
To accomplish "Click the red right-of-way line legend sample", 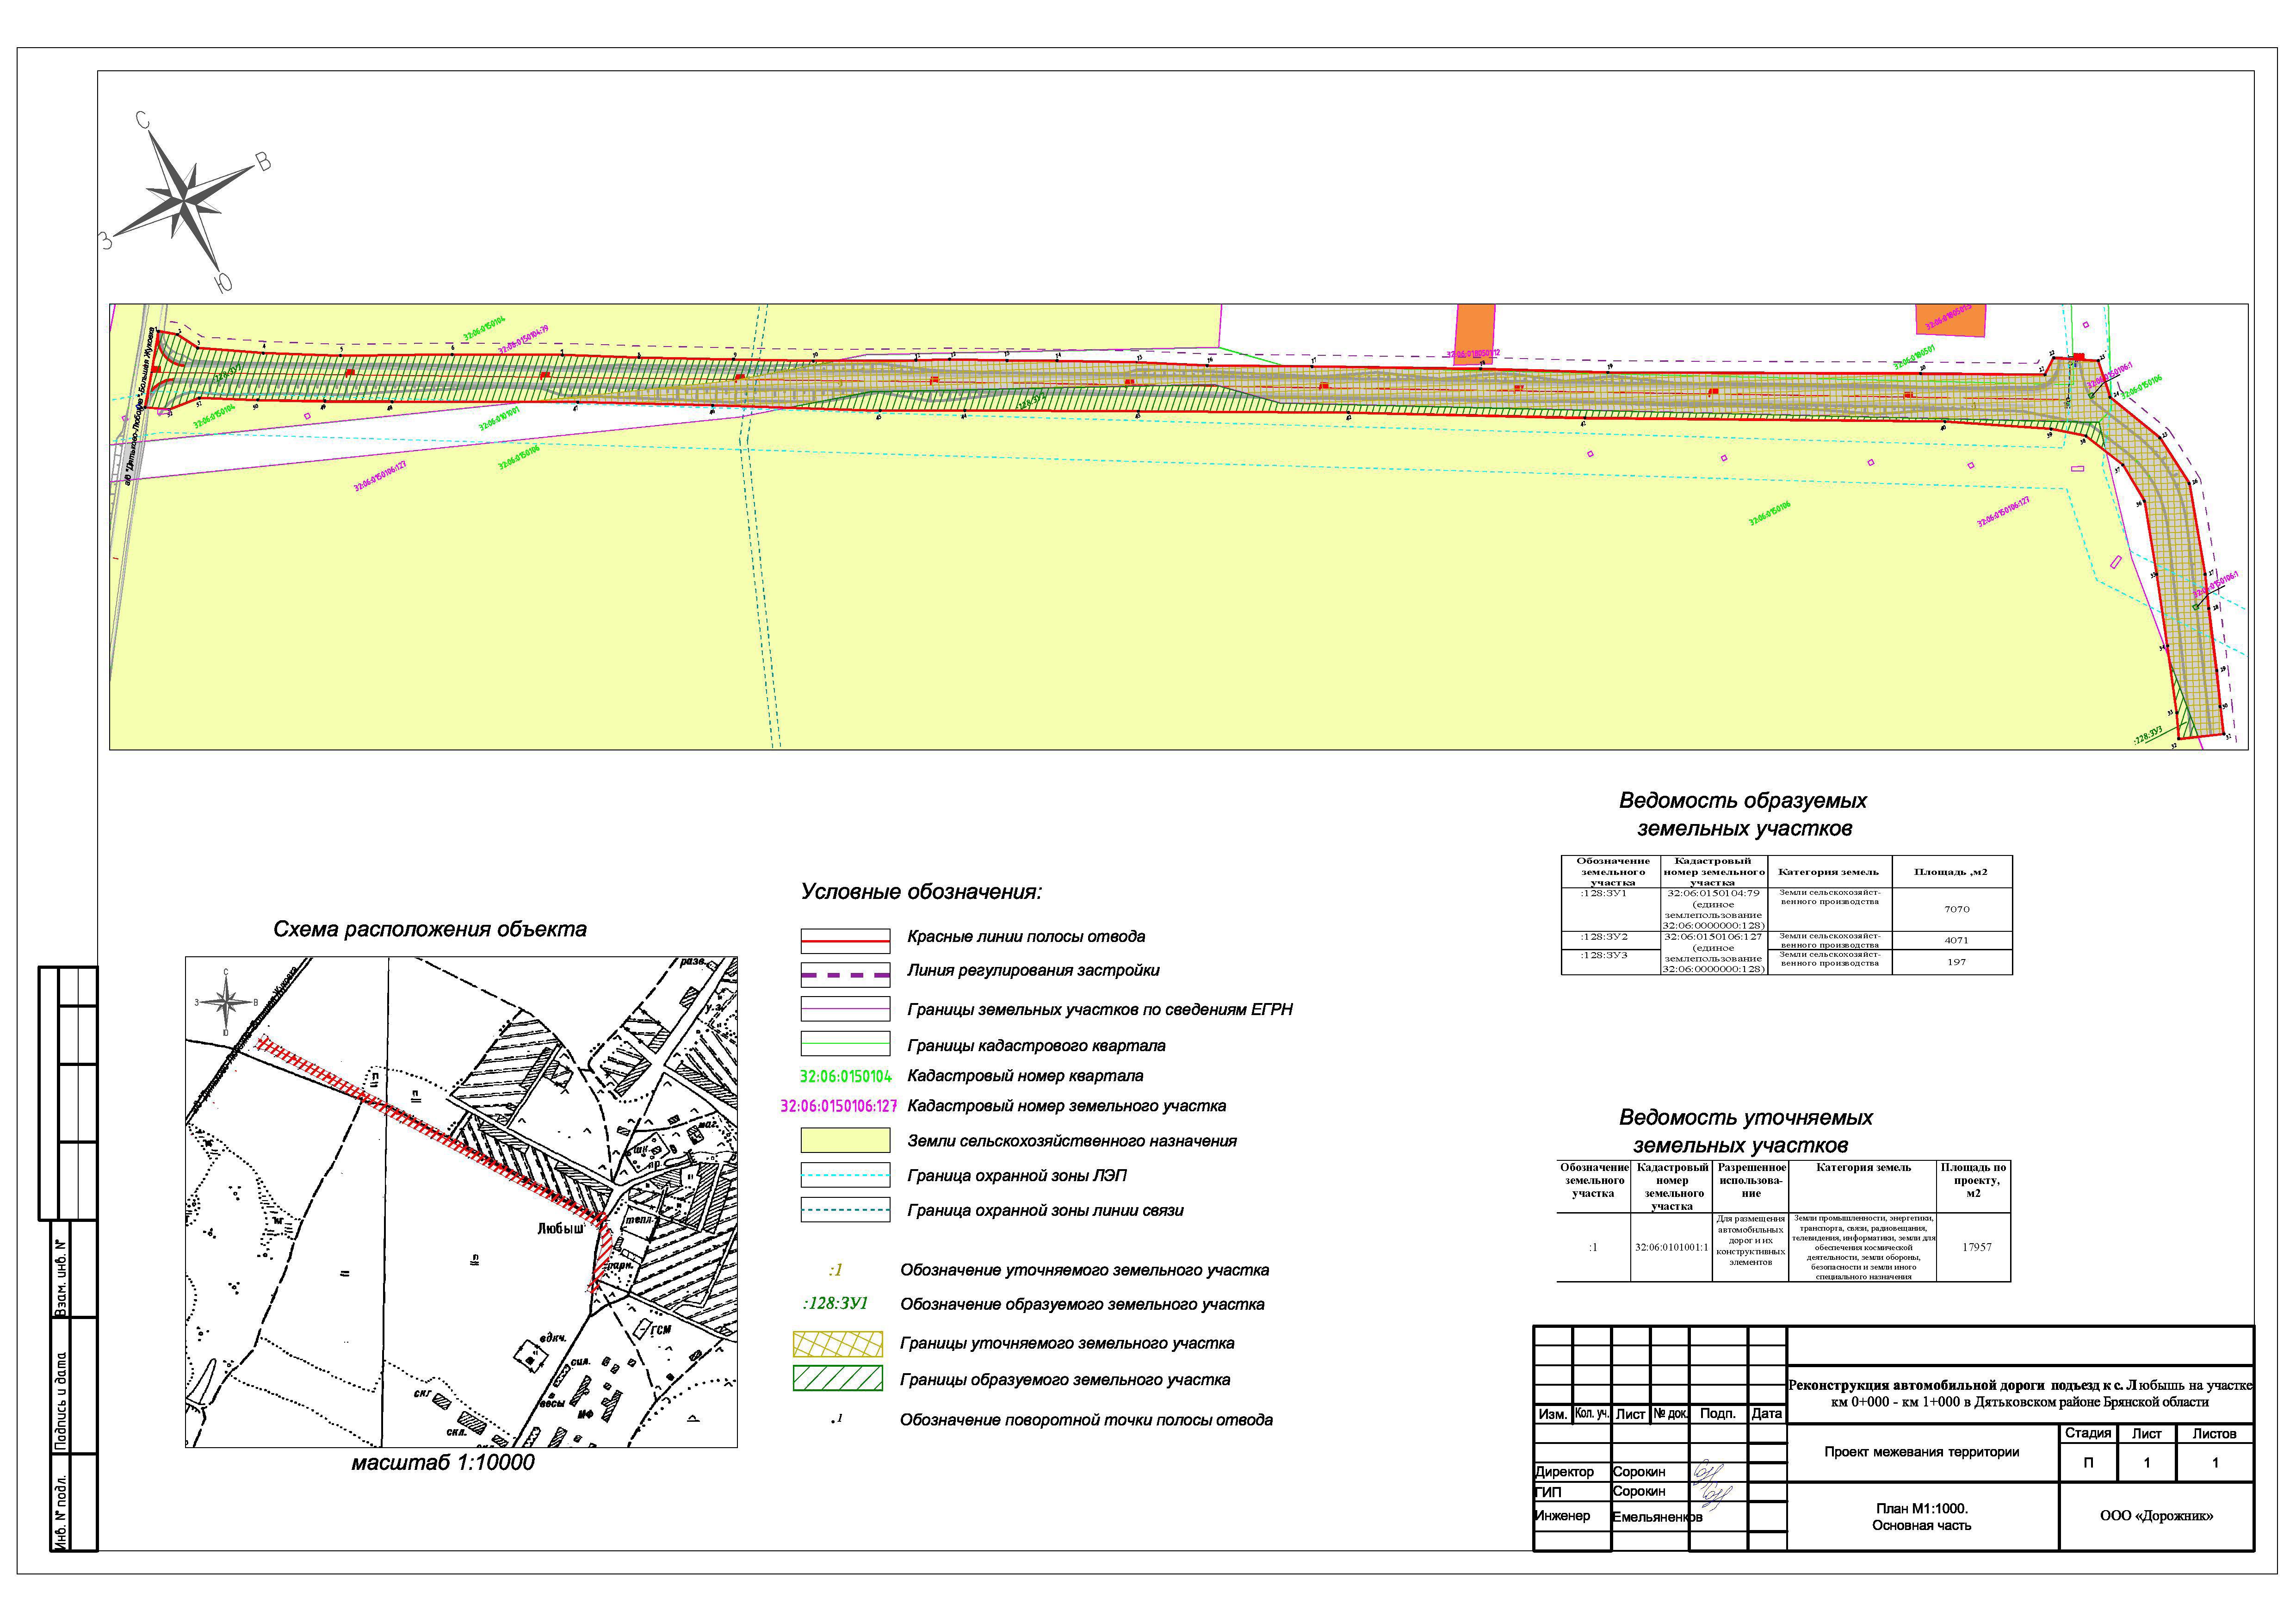I will click(x=845, y=940).
